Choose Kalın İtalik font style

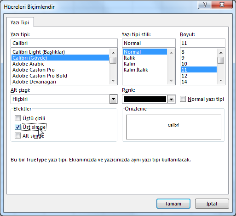point(136,70)
